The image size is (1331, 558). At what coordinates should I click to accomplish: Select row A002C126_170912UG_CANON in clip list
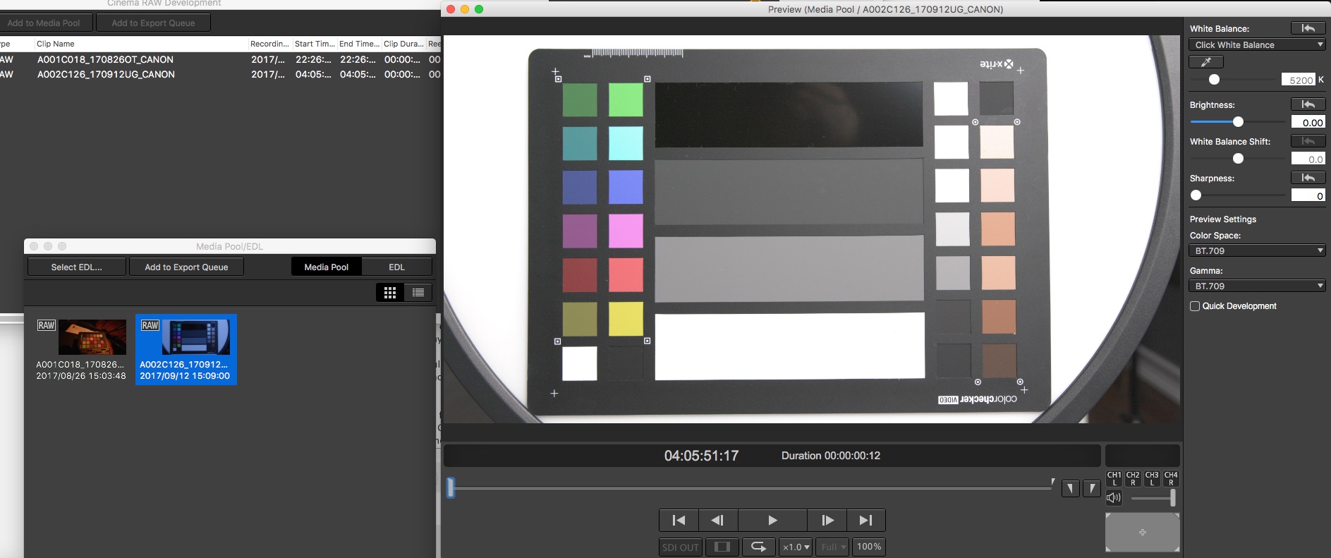coord(220,74)
